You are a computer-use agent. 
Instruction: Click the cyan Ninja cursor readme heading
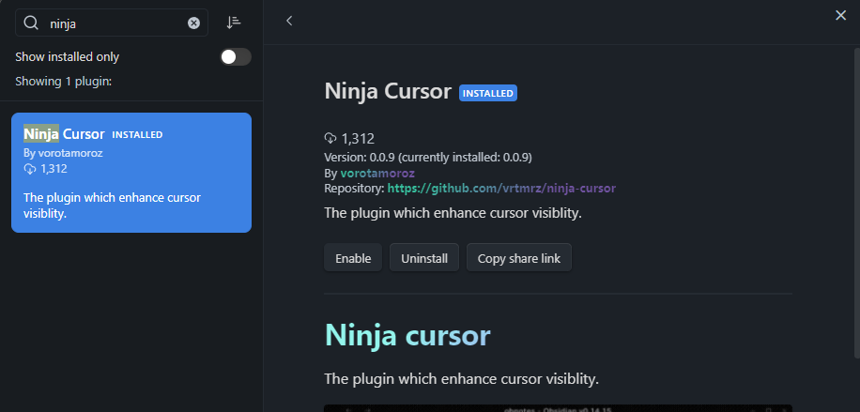pyautogui.click(x=407, y=334)
